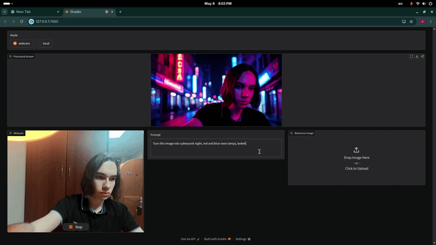This screenshot has height=245, width=436.
Task: Click the 'Drop Image Here' text
Action: pyautogui.click(x=357, y=157)
